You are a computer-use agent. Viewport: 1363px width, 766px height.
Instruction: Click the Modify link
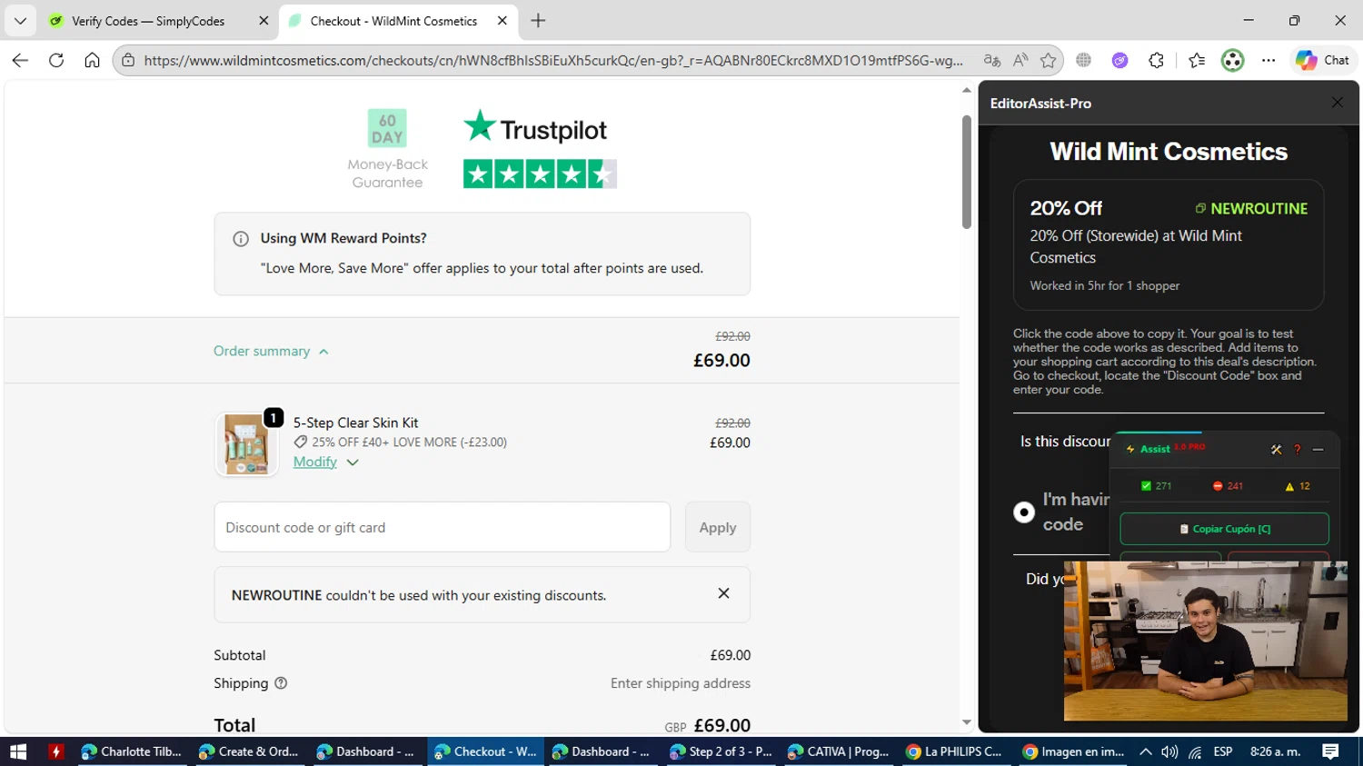click(314, 462)
